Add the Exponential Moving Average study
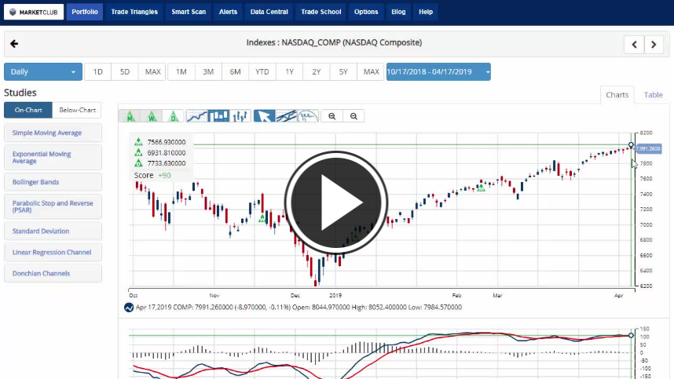Viewport: 674px width, 379px height. tap(53, 158)
